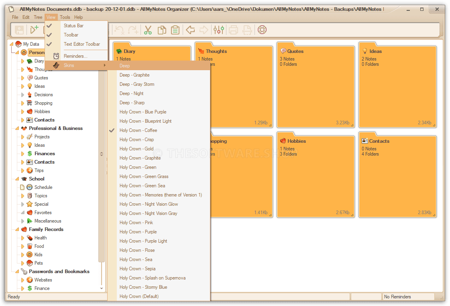The height and width of the screenshot is (306, 450).
Task: Open the Tree menu
Action: pos(38,17)
